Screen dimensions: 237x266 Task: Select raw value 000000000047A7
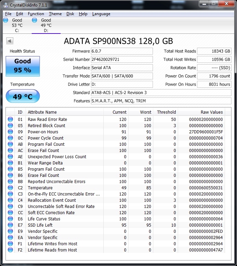[x=206, y=250]
